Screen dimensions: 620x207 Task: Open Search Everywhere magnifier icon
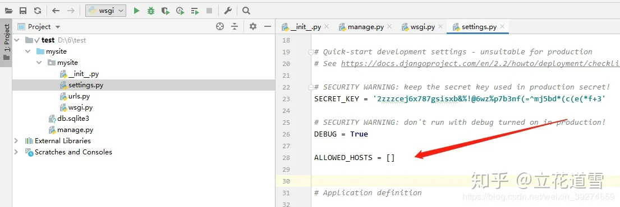click(x=246, y=11)
